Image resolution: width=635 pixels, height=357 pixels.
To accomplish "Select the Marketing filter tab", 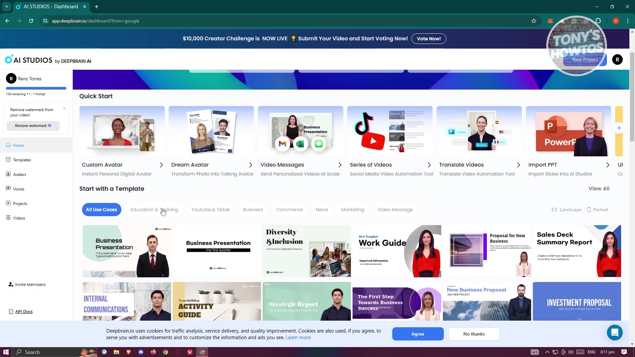I will click(x=353, y=210).
